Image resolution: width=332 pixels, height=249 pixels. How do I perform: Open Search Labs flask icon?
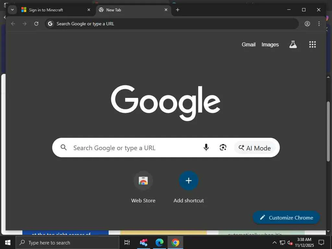(293, 44)
